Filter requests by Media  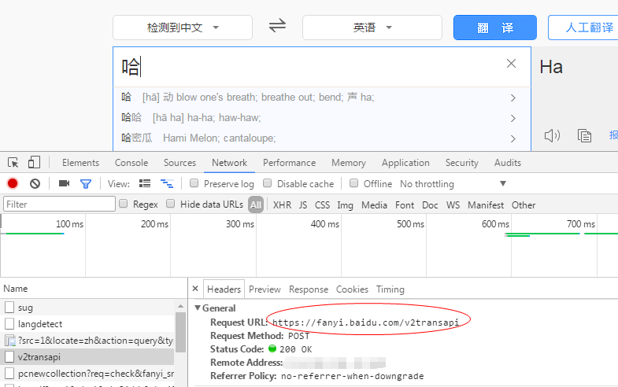374,205
